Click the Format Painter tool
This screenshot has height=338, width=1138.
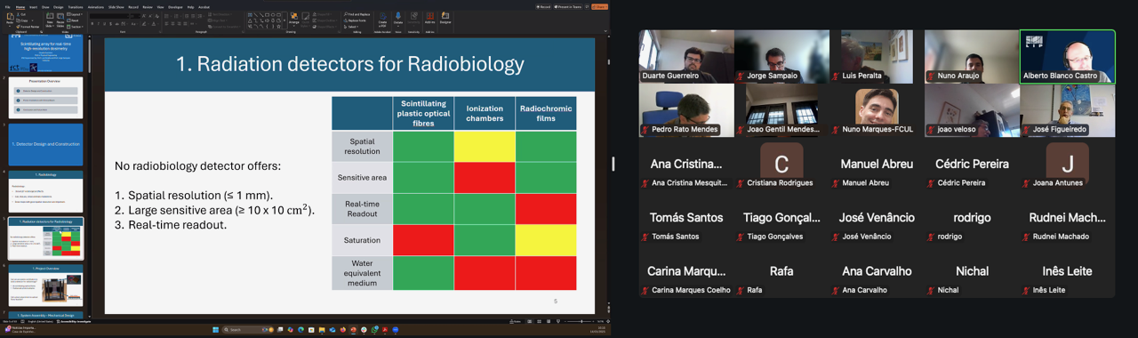[28, 27]
